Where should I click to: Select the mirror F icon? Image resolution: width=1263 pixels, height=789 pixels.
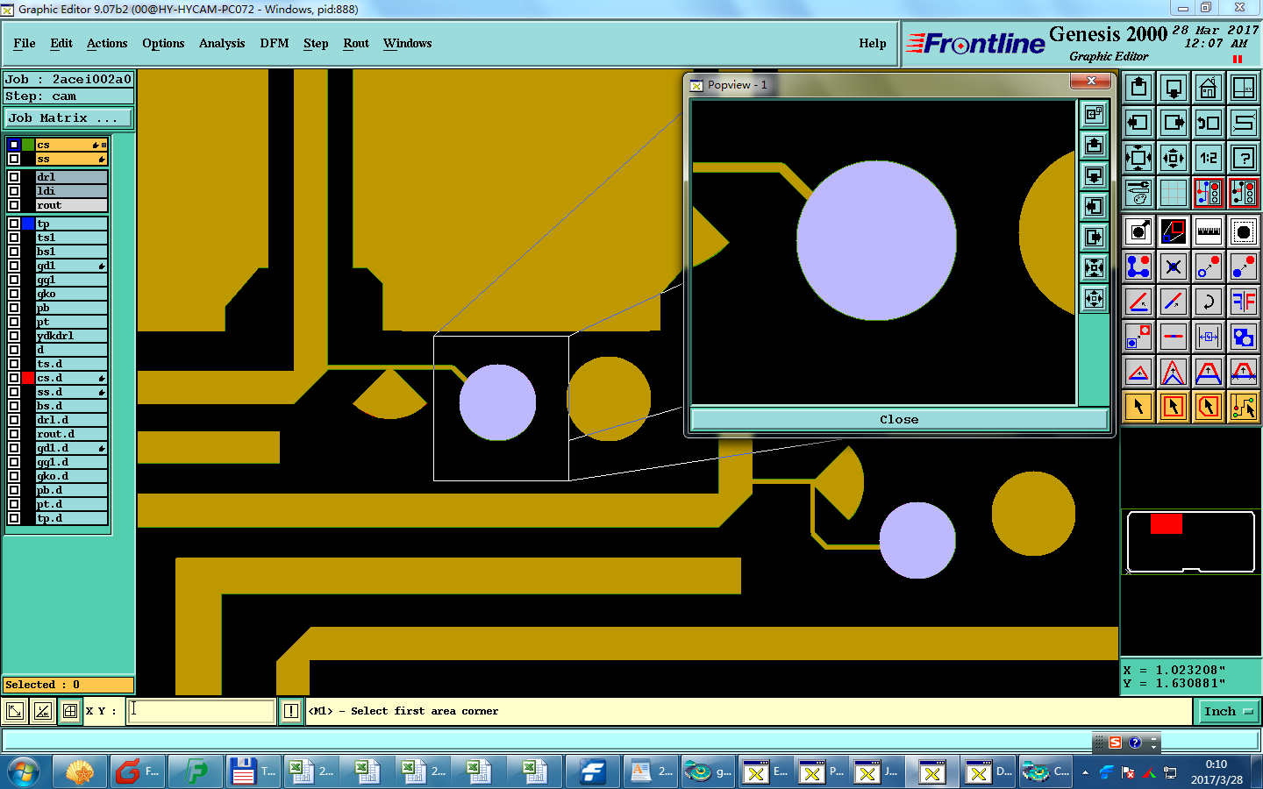[x=1243, y=302]
